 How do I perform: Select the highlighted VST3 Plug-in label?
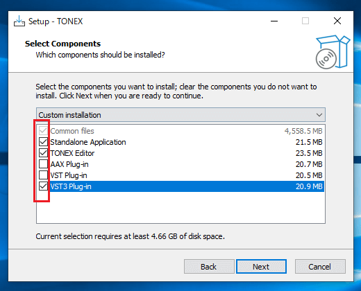(71, 186)
